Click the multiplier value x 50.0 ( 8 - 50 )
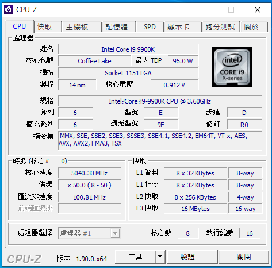 90,185
